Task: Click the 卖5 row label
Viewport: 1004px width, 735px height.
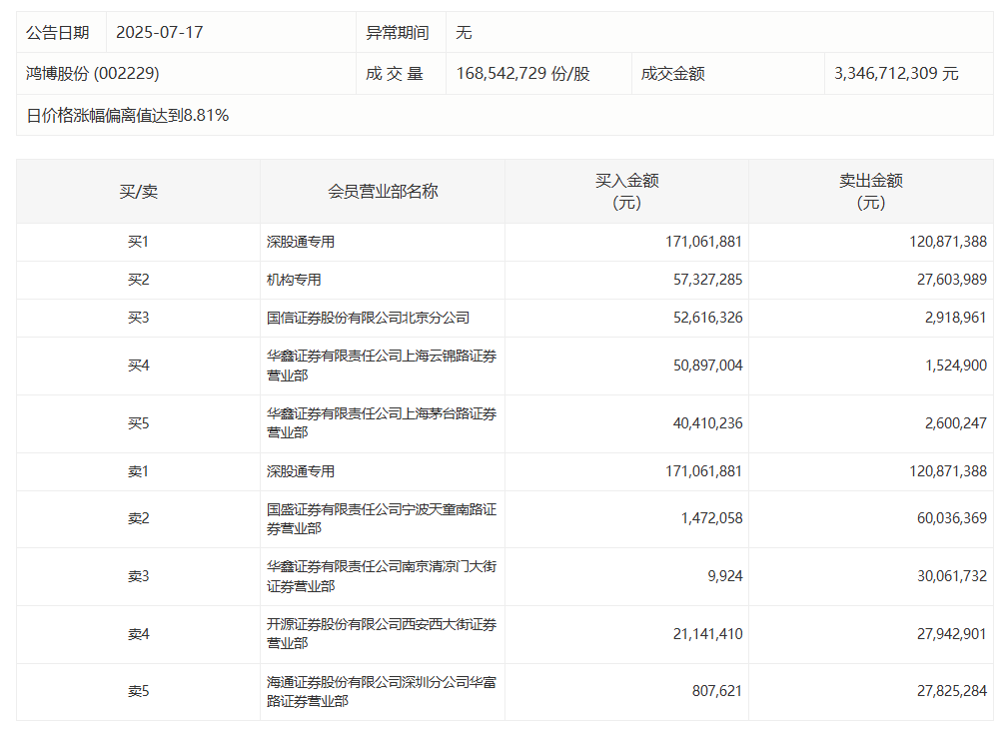Action: (138, 691)
